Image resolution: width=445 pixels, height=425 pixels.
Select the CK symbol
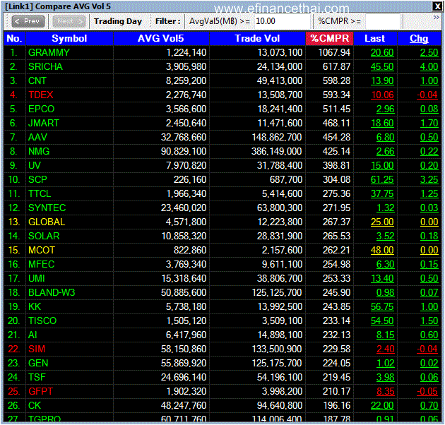click(x=35, y=405)
